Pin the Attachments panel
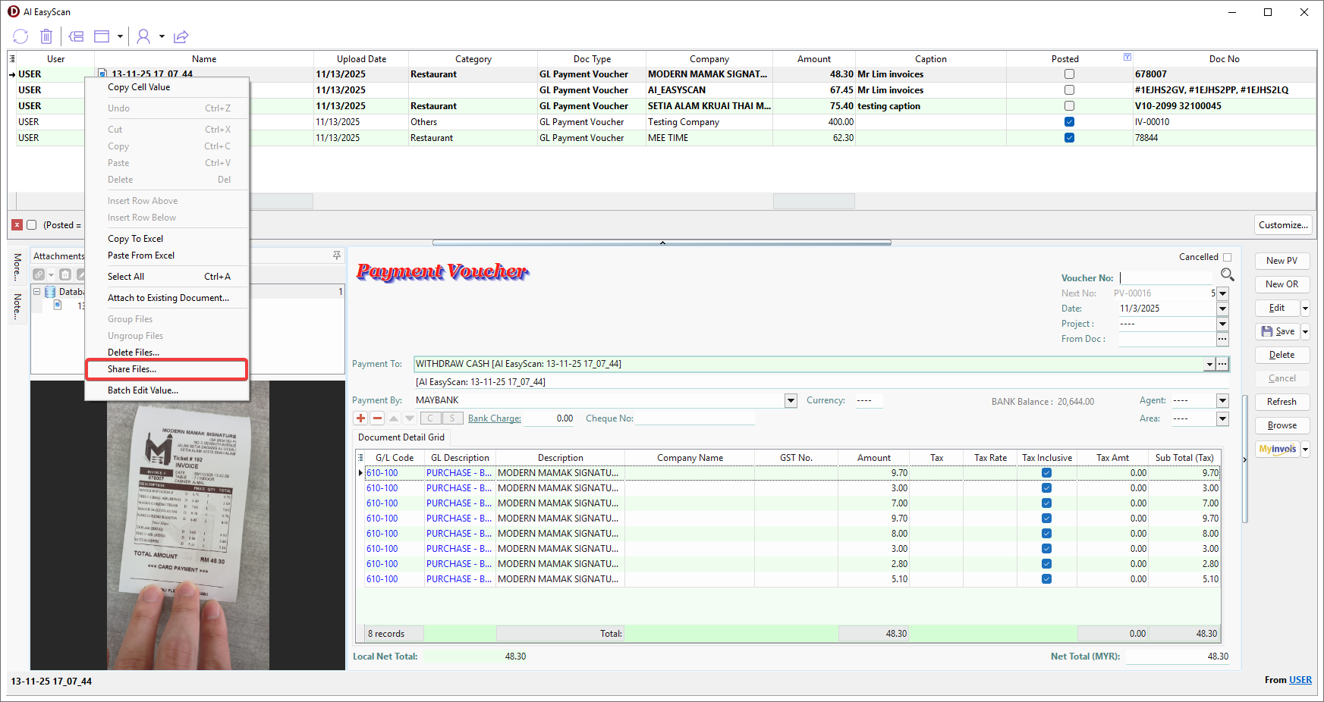Image resolution: width=1324 pixels, height=702 pixels. pos(337,255)
